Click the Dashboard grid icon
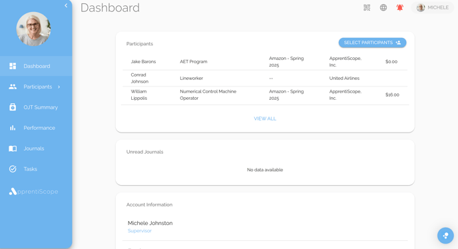The height and width of the screenshot is (249, 458). click(x=13, y=66)
